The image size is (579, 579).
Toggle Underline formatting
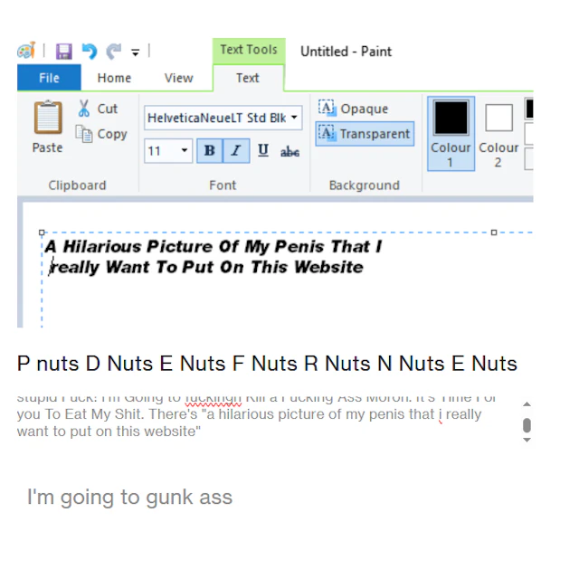click(x=263, y=150)
